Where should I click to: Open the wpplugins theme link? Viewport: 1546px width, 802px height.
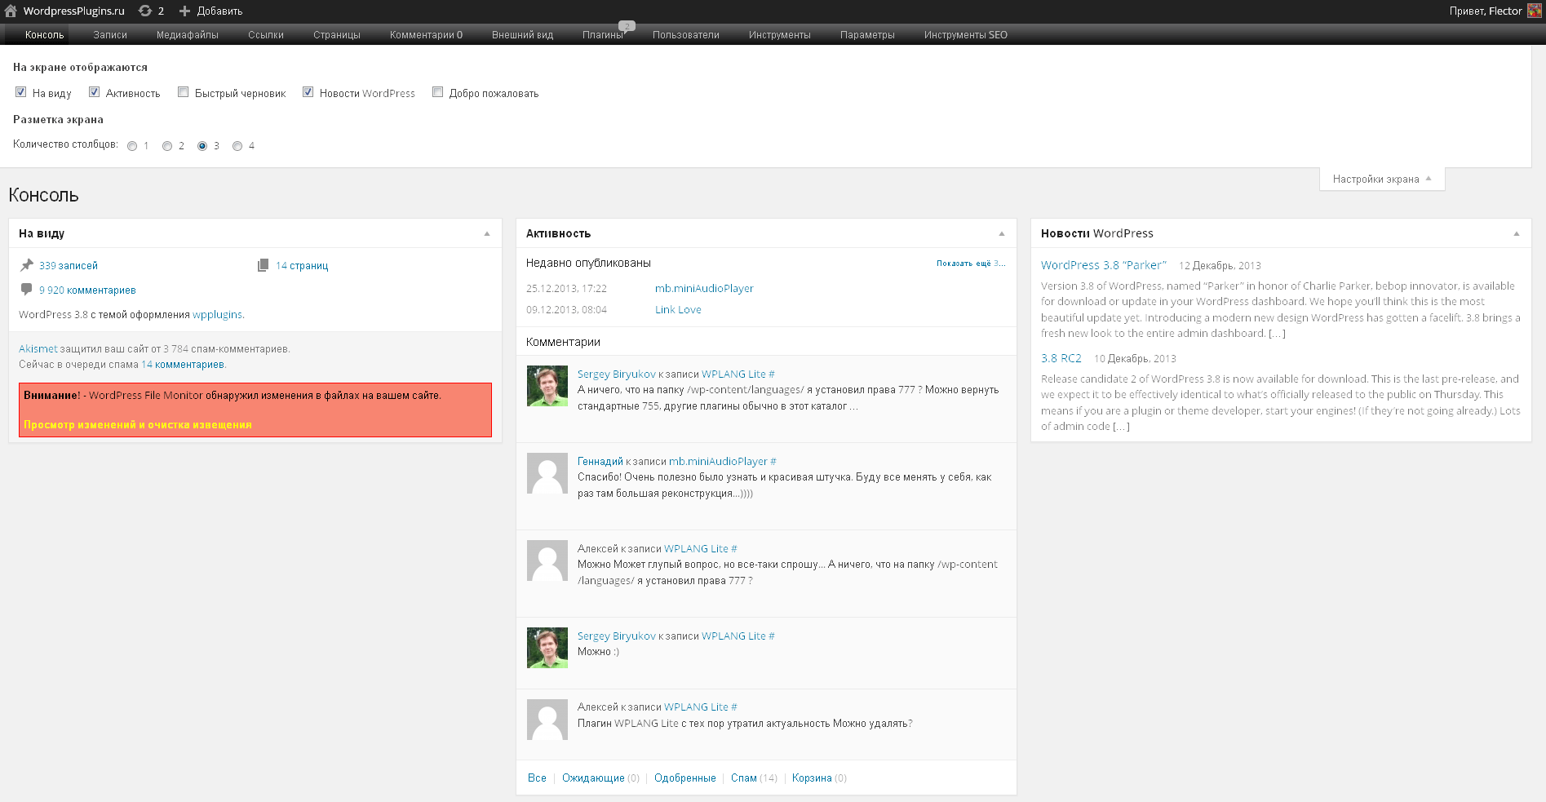217,315
